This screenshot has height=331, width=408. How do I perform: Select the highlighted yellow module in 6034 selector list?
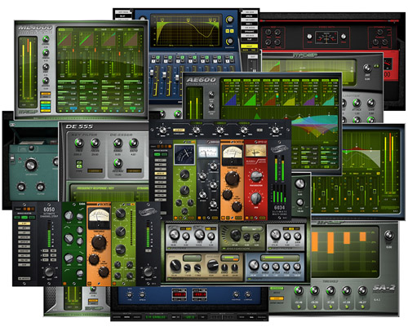coord(160,173)
